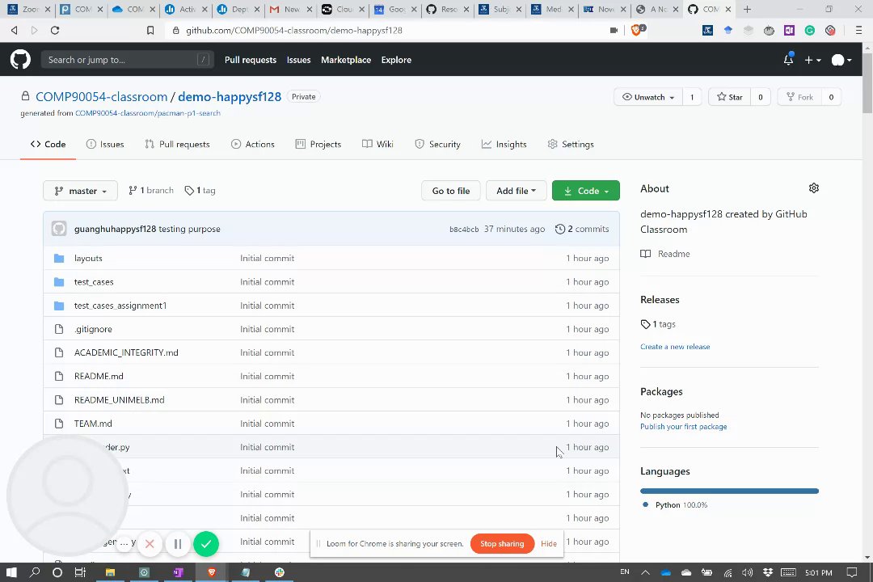Image resolution: width=873 pixels, height=582 pixels.
Task: Click Stop sharing in Loom bar
Action: pyautogui.click(x=502, y=543)
